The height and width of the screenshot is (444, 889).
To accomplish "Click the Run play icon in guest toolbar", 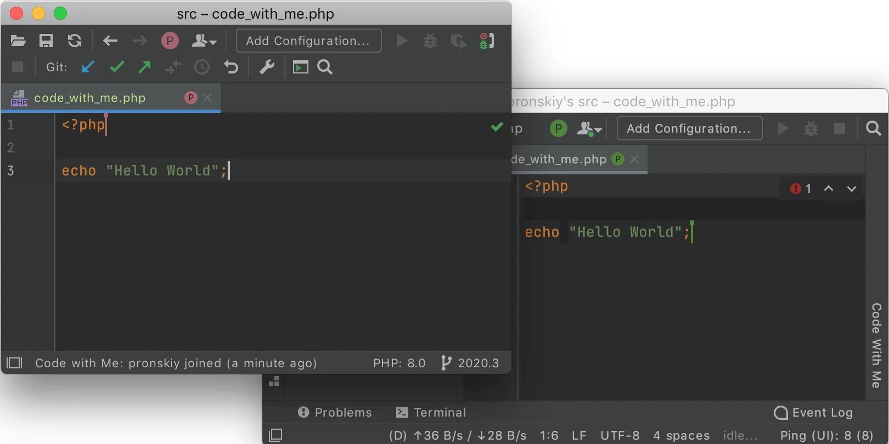I will coord(783,129).
